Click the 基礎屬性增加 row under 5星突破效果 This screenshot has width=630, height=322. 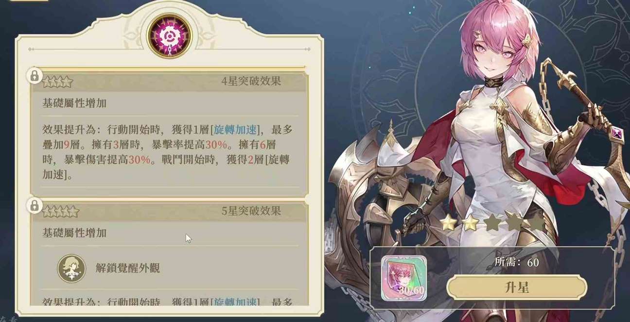[170, 233]
